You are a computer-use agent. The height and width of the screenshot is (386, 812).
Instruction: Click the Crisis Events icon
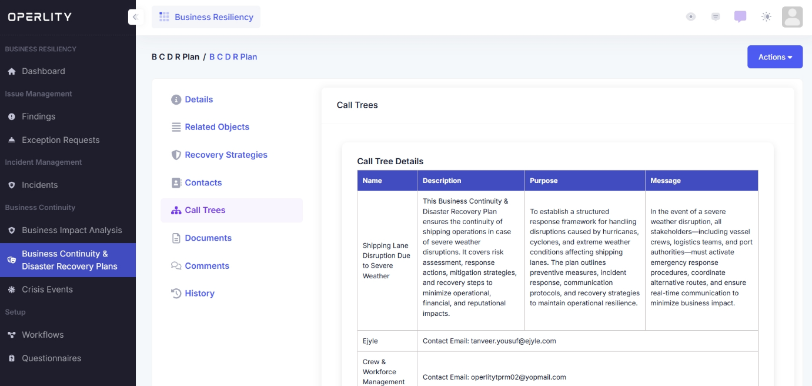pos(11,289)
